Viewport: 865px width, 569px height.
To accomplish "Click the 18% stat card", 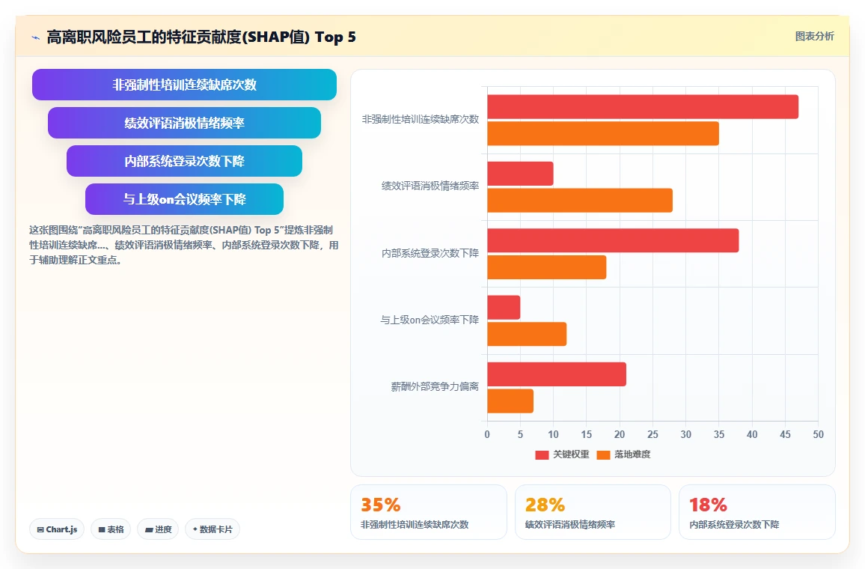I will pos(757,511).
